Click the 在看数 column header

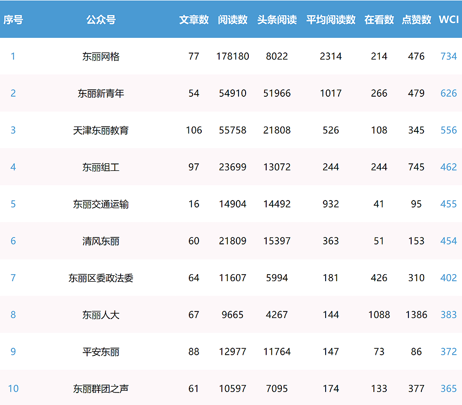379,19
